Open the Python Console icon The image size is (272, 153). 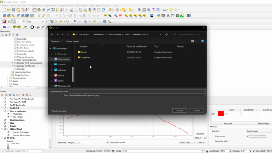(x=159, y=16)
